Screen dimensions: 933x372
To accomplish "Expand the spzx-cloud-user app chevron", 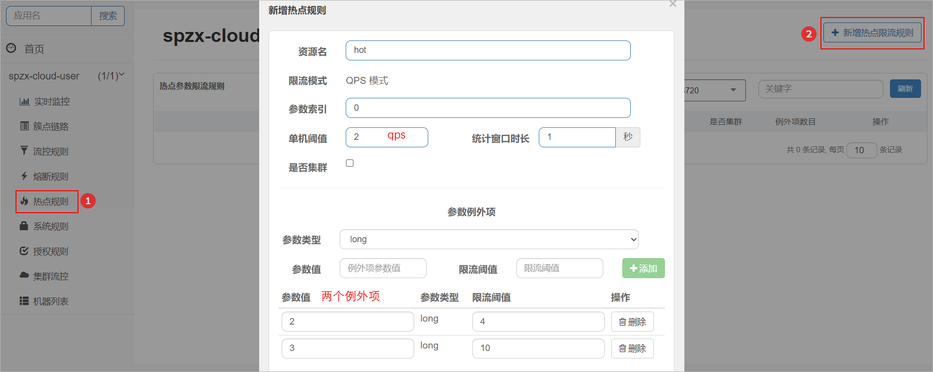I will 122,75.
